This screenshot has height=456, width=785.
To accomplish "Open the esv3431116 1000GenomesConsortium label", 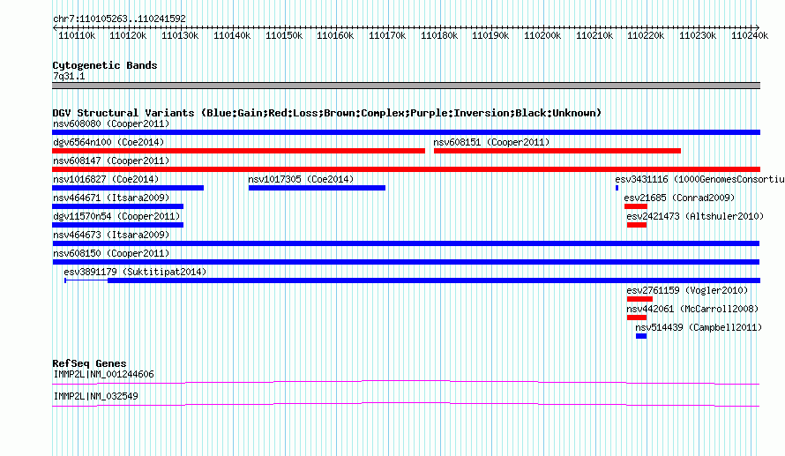I will coord(700,179).
